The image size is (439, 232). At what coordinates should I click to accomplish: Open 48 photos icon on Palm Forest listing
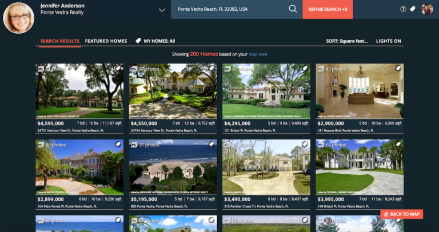41,145
